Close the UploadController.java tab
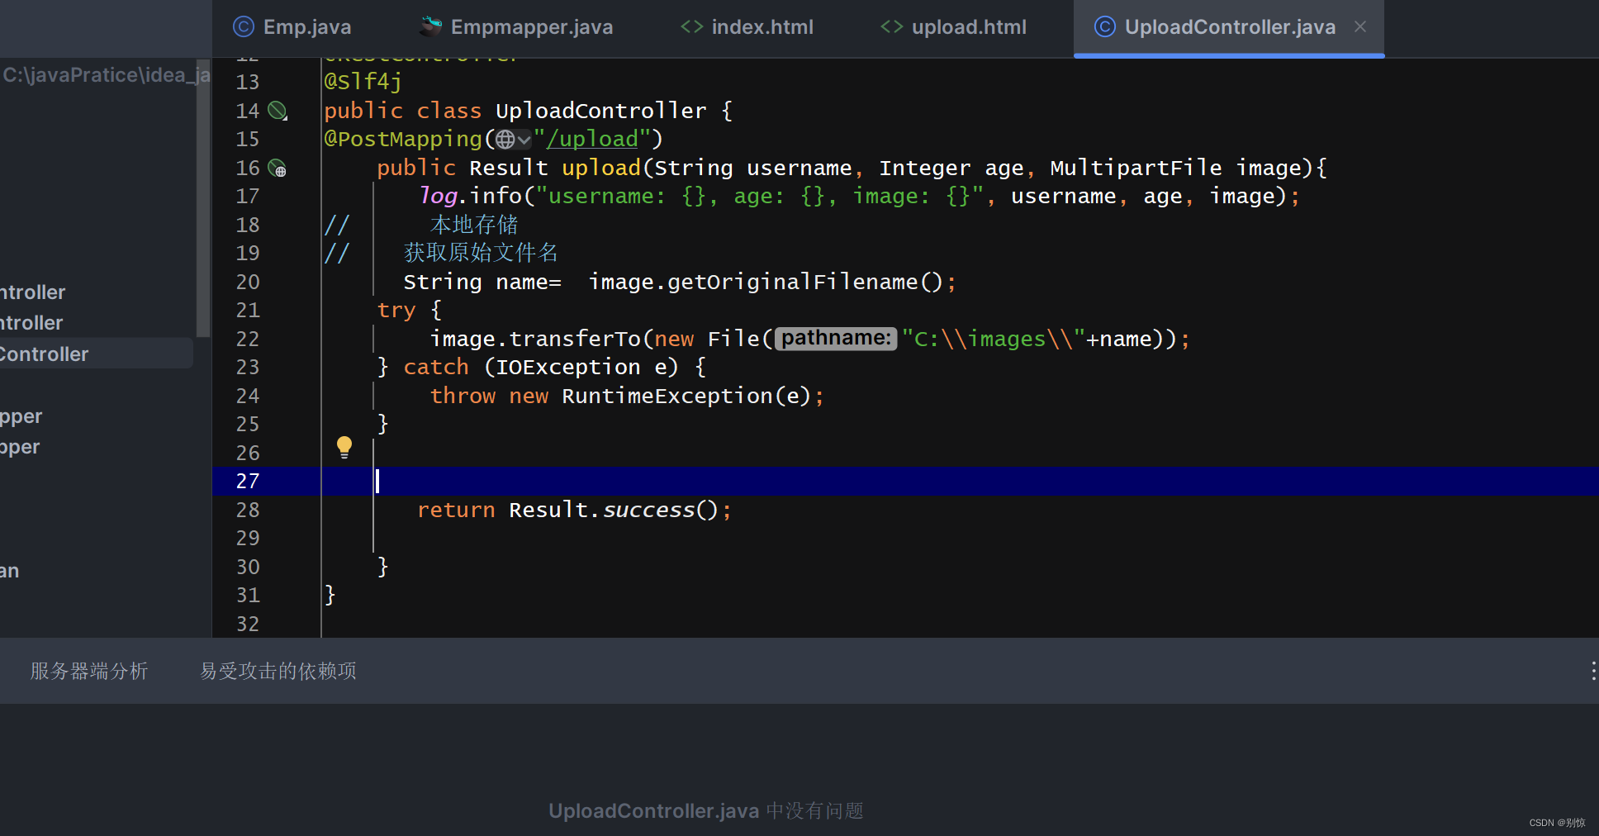The height and width of the screenshot is (836, 1599). tap(1359, 26)
